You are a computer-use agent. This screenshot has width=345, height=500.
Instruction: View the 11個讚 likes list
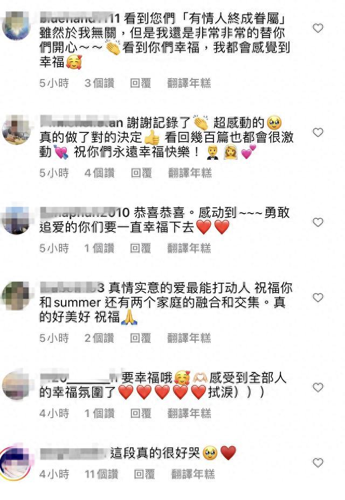(101, 474)
